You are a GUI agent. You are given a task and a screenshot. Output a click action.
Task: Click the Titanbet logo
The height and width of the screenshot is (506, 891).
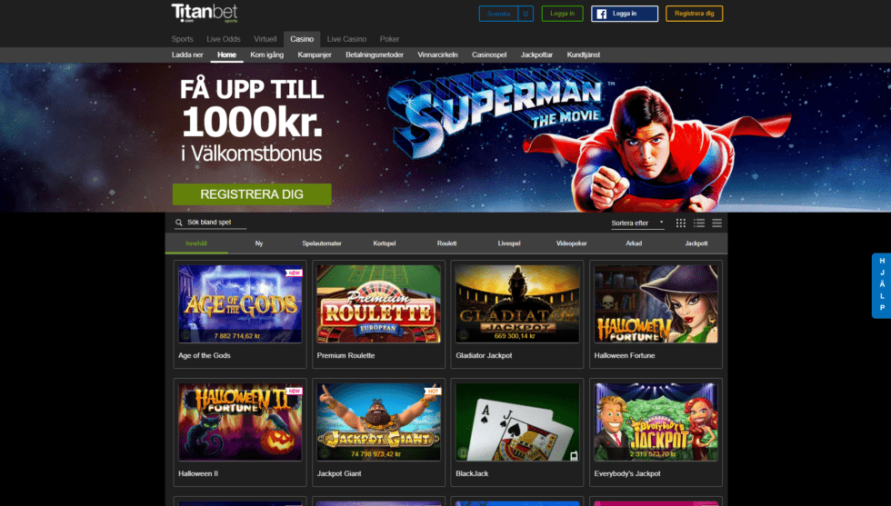(205, 13)
